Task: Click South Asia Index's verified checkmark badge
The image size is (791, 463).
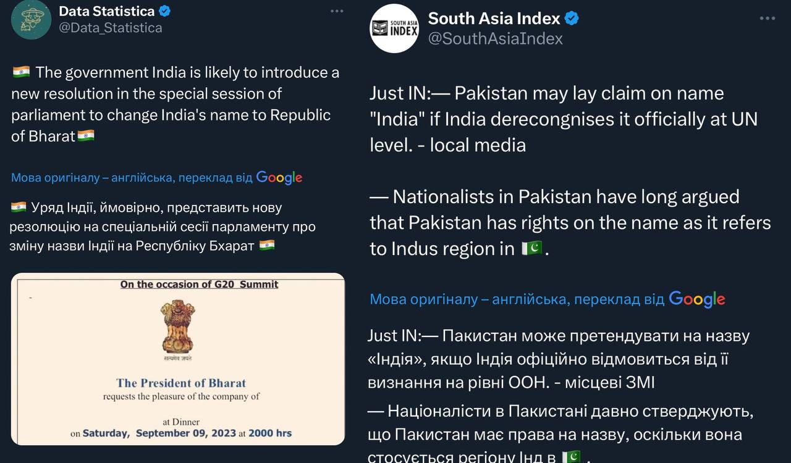Action: [572, 19]
